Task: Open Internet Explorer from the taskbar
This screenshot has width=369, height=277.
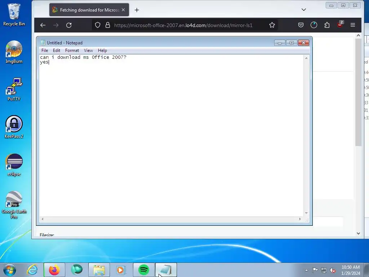Action: 32,270
